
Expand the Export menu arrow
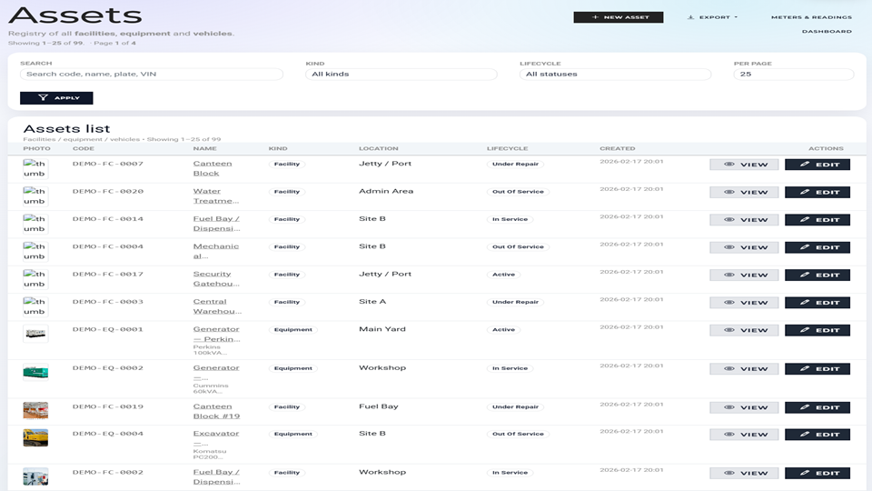736,17
